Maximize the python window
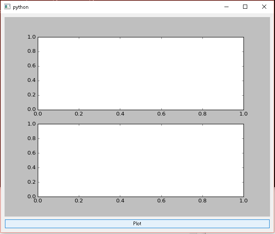275x234 pixels. click(245, 7)
